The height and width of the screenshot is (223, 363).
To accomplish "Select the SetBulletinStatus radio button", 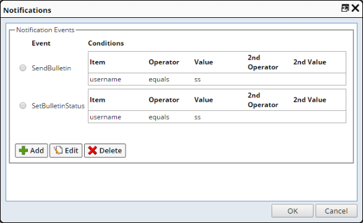I will point(23,105).
